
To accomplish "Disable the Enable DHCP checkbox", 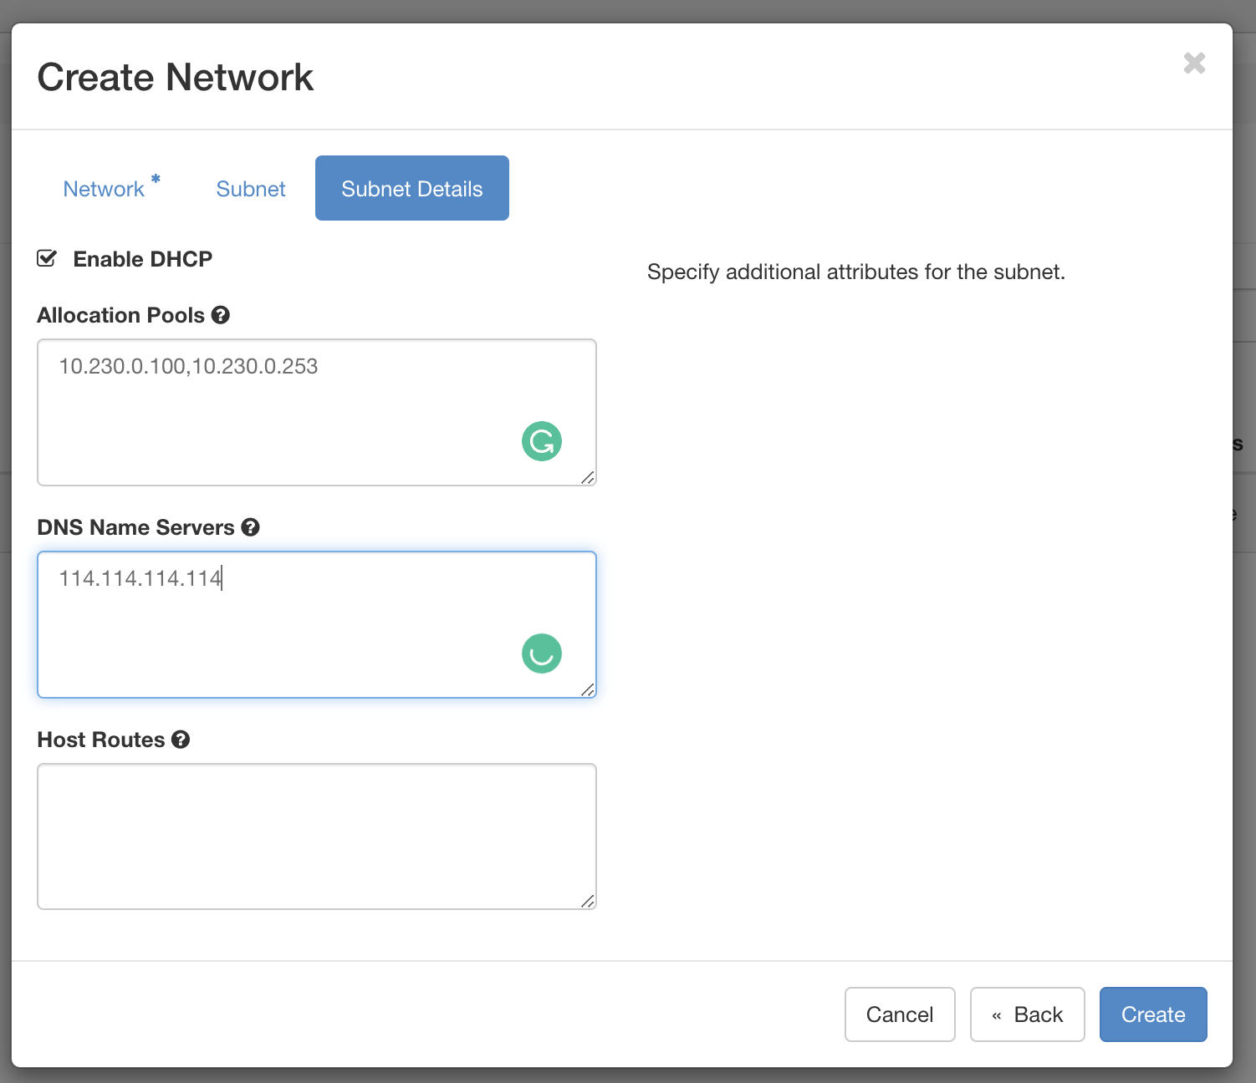I will [47, 258].
